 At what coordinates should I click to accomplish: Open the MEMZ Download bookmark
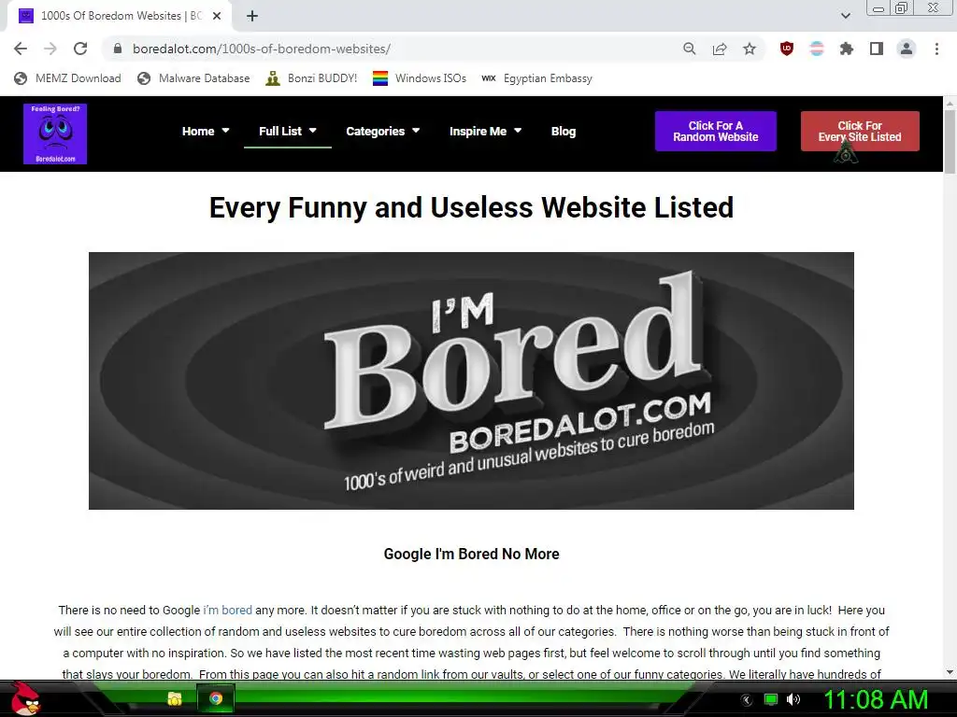point(67,78)
